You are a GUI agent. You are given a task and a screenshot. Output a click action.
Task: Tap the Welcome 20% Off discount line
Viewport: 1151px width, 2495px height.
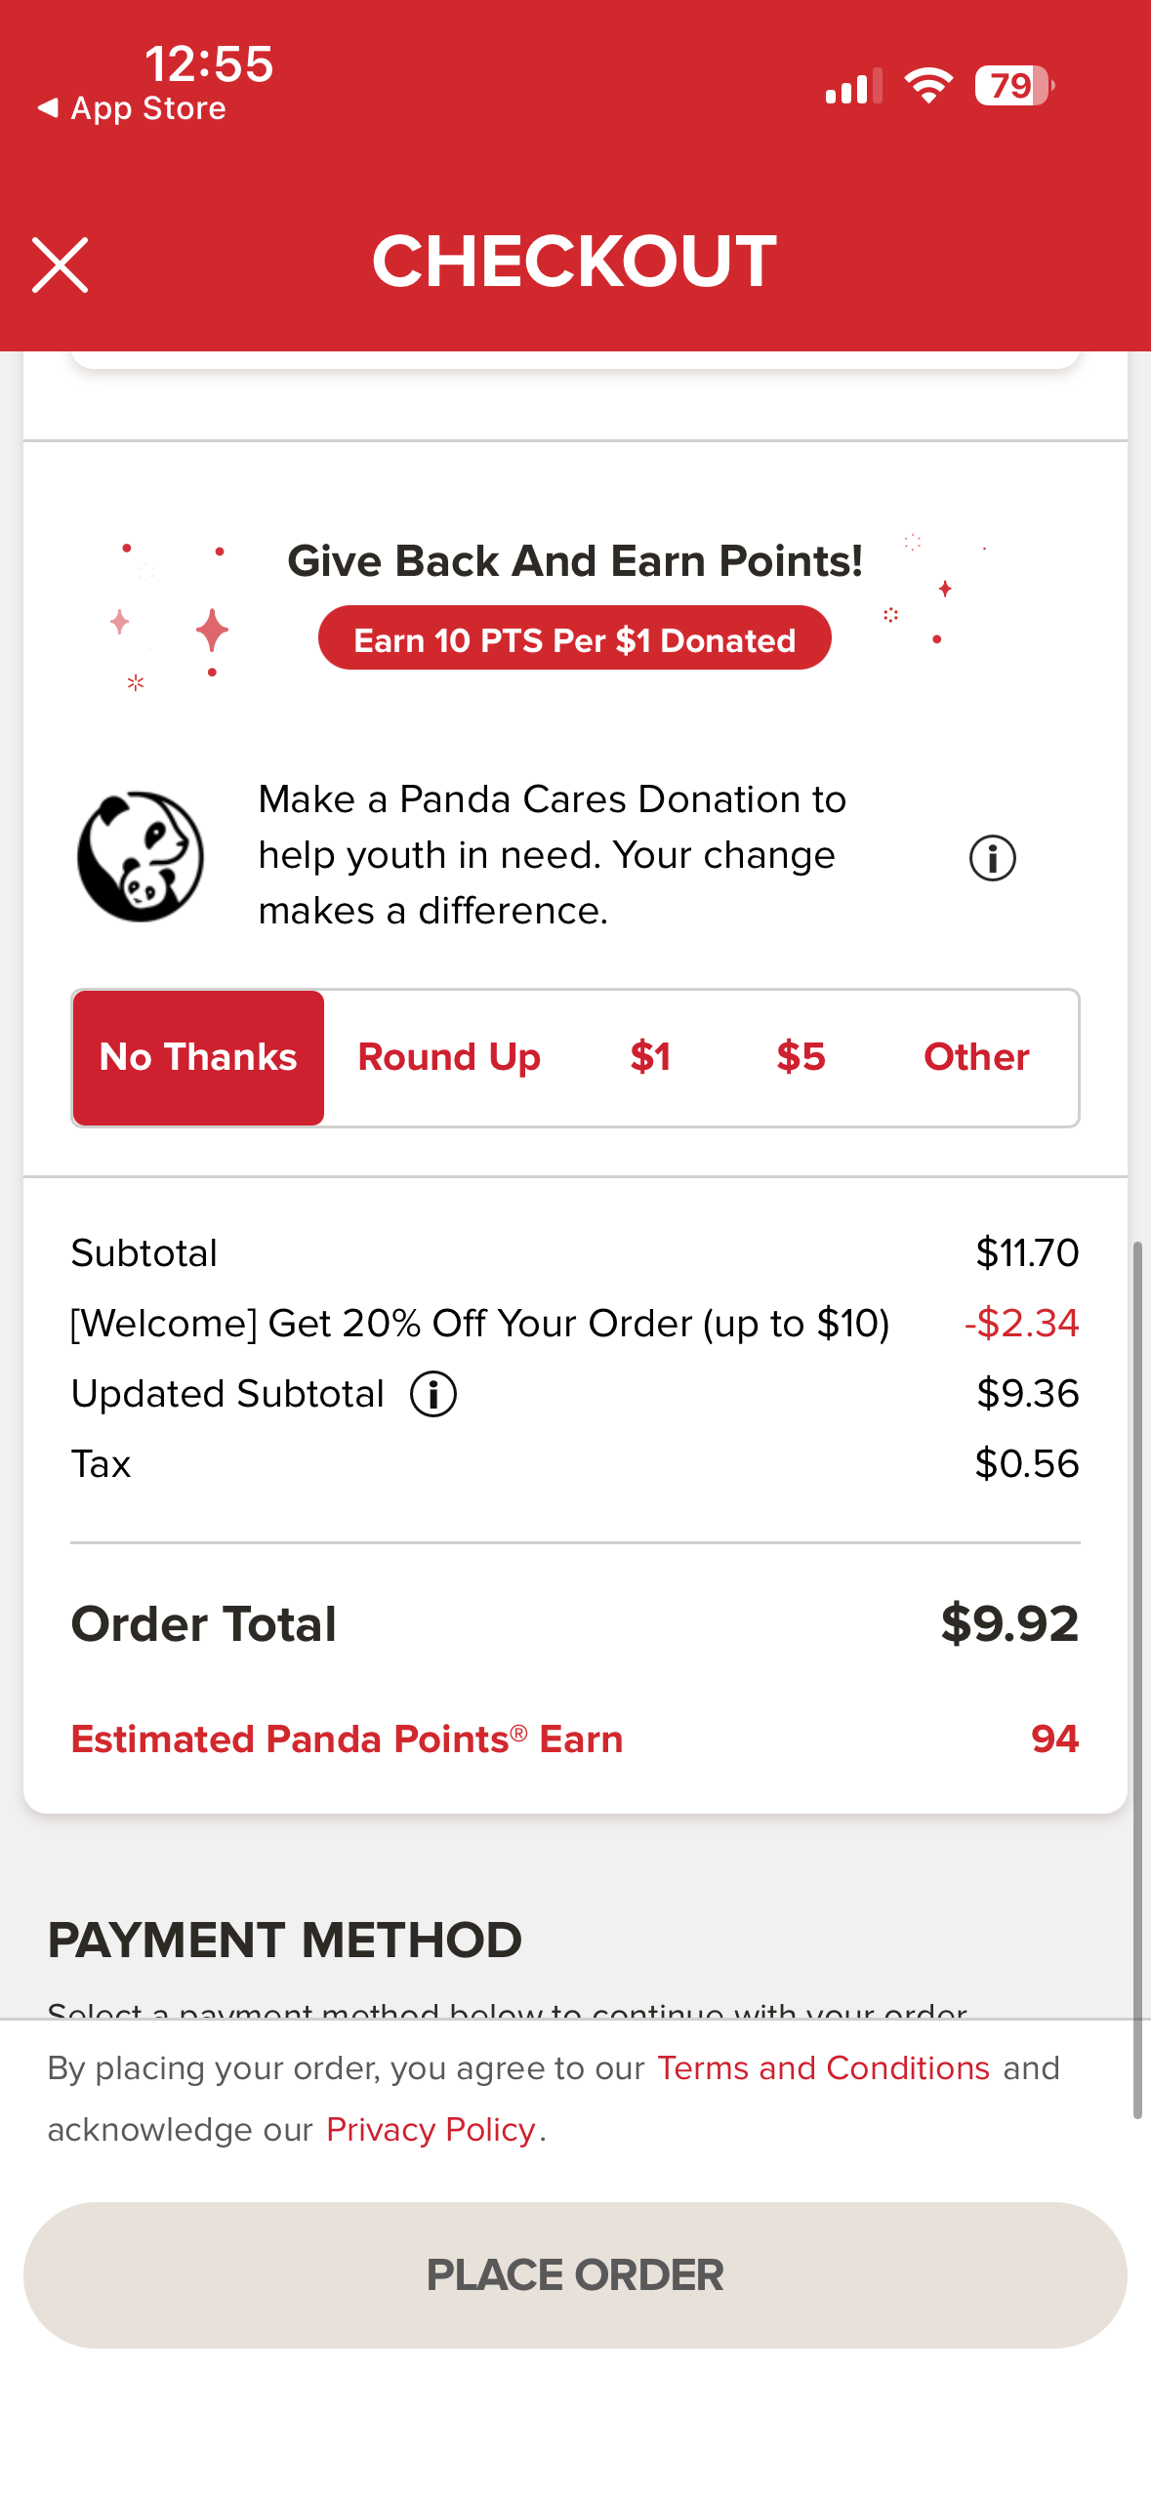(x=479, y=1323)
